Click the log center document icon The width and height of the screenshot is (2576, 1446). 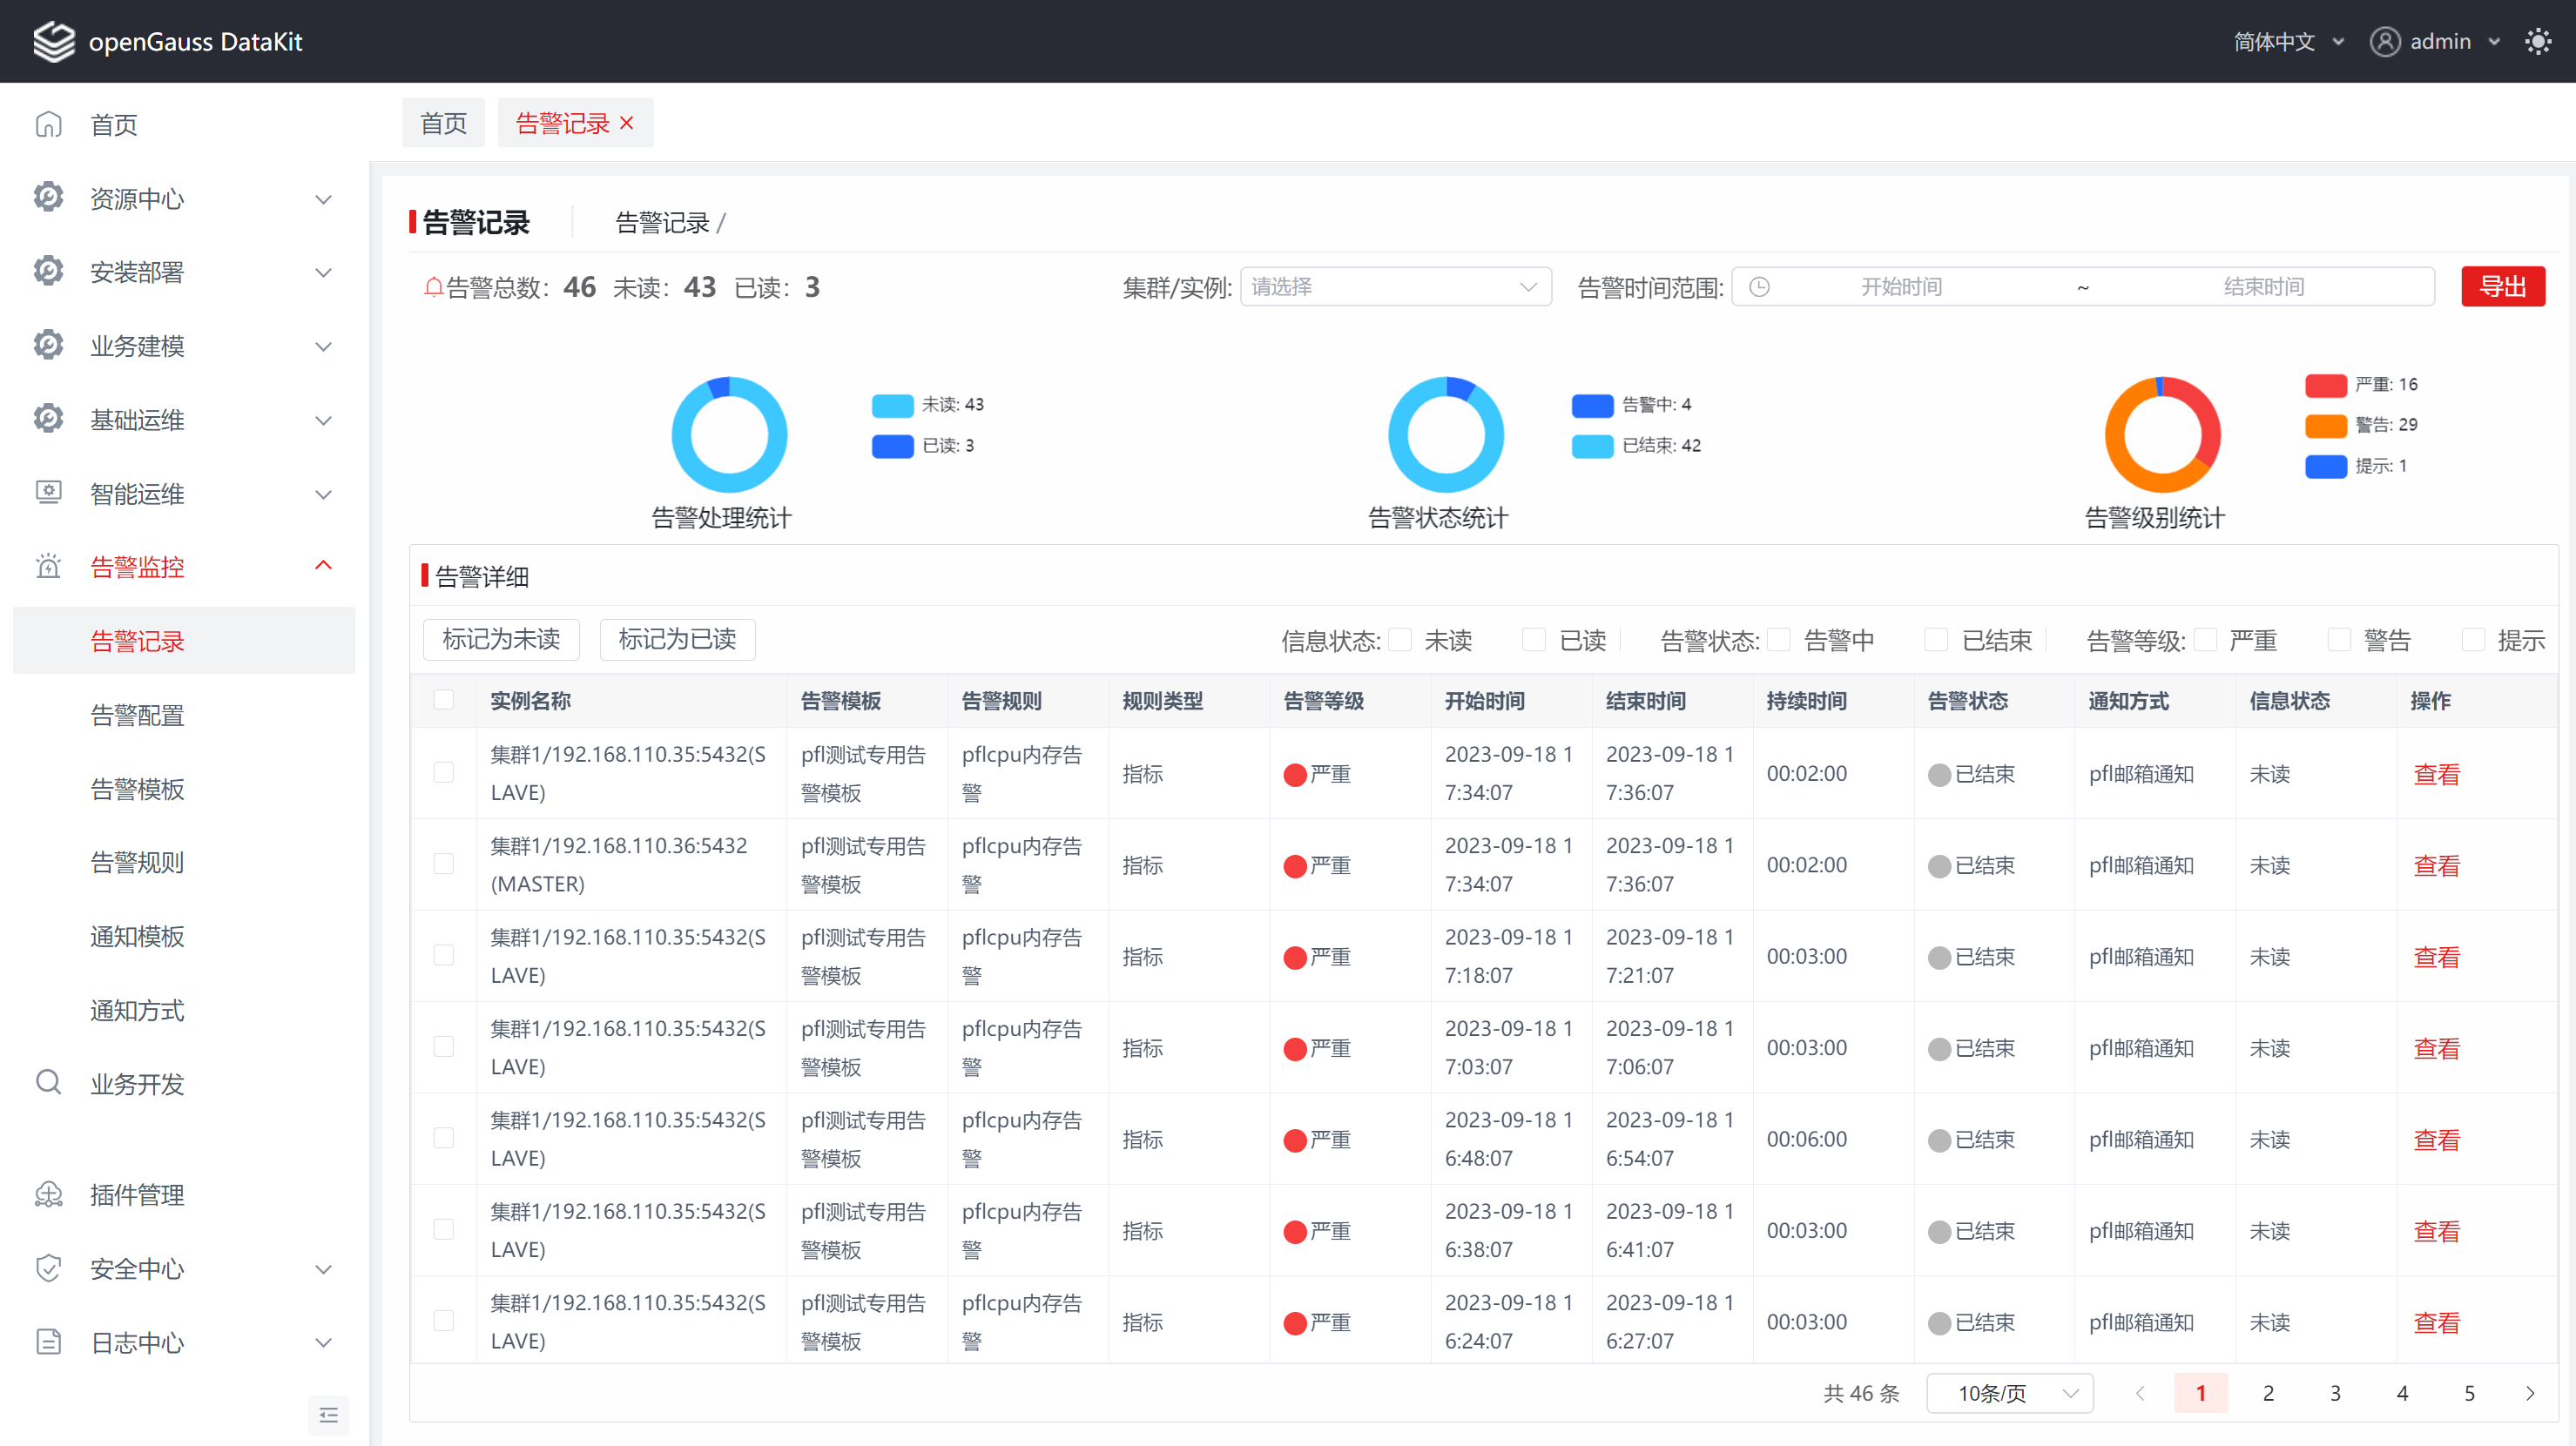pos(48,1342)
